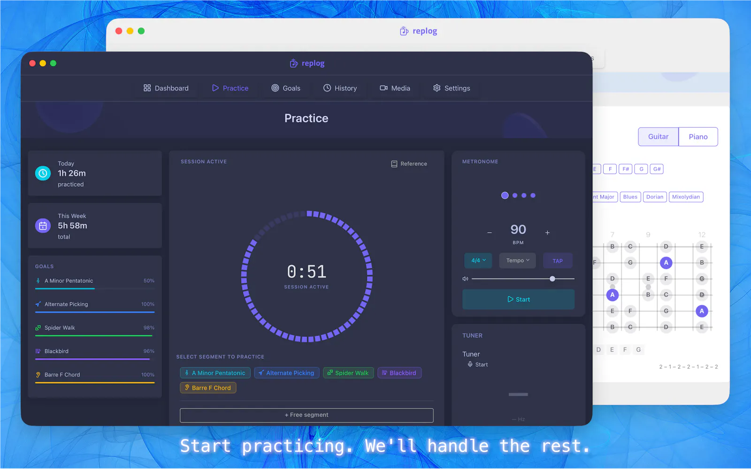
Task: Choose the Dorian scale in back window
Action: click(x=654, y=197)
